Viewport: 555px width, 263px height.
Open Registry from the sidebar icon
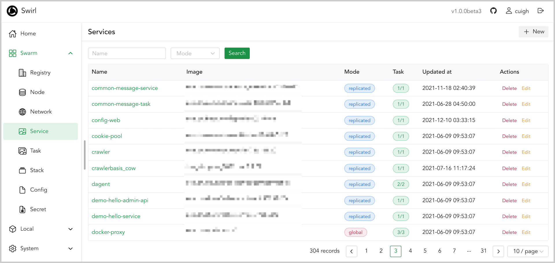click(22, 73)
